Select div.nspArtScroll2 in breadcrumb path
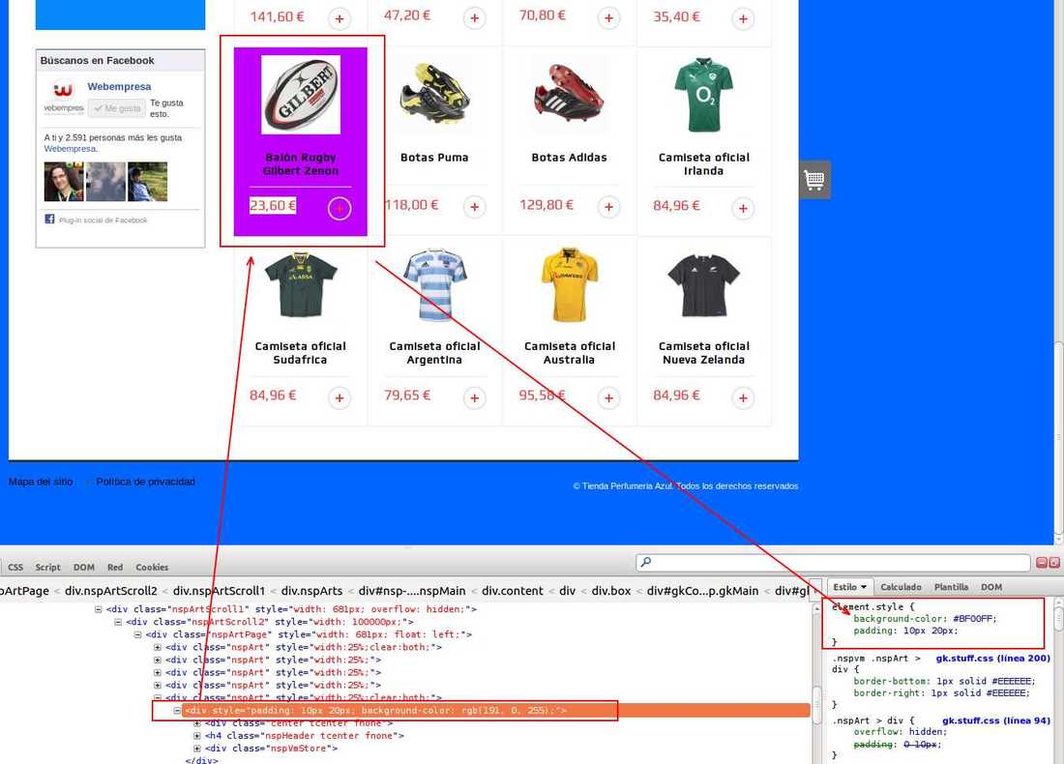This screenshot has height=764, width=1064. pos(110,591)
